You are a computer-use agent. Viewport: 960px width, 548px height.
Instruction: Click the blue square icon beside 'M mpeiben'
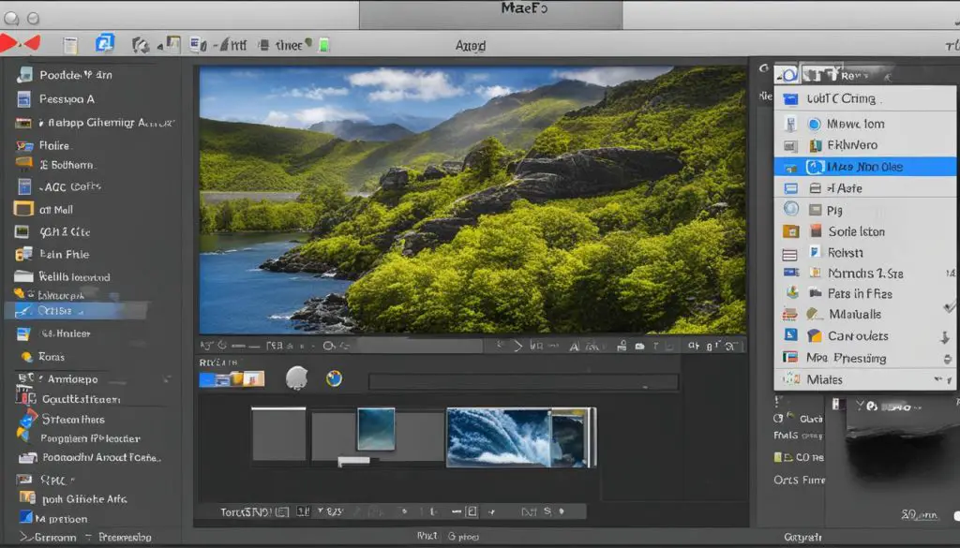(x=25, y=517)
